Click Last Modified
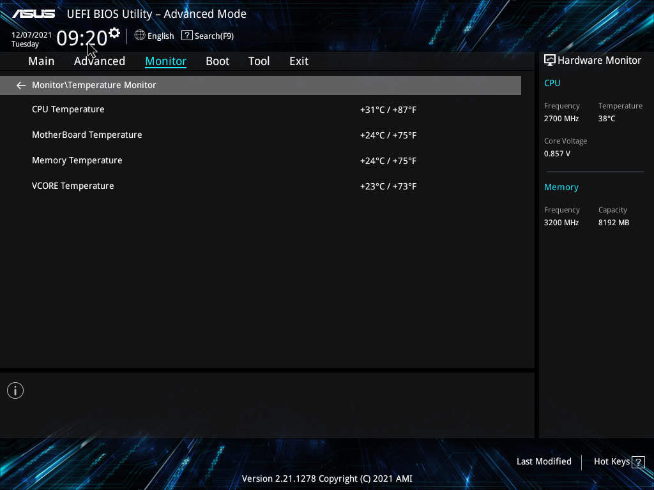This screenshot has height=490, width=654. [544, 461]
